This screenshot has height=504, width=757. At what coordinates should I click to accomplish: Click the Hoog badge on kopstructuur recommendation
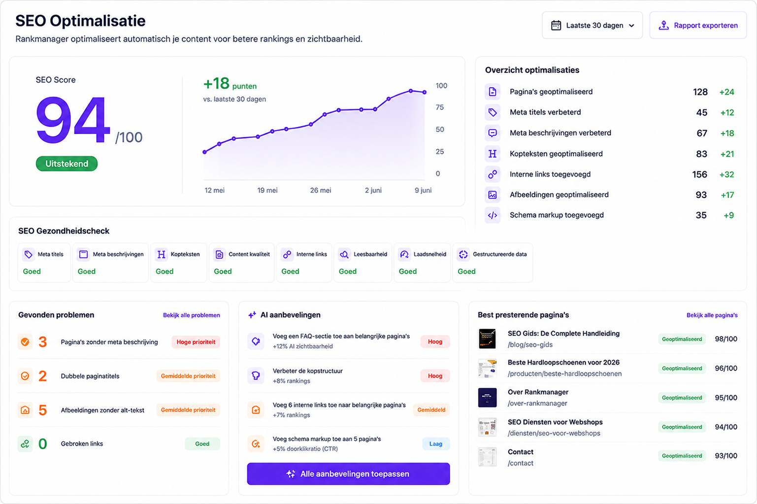(x=435, y=376)
